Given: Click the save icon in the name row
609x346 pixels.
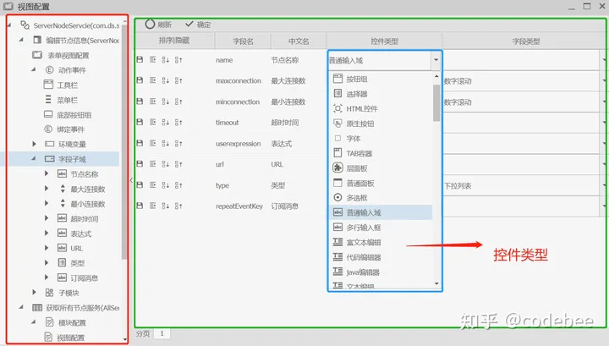Looking at the screenshot, I should (140, 59).
